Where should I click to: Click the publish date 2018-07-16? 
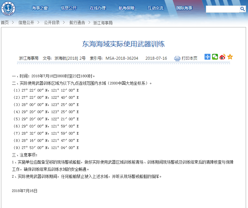pyautogui.click(x=156, y=58)
